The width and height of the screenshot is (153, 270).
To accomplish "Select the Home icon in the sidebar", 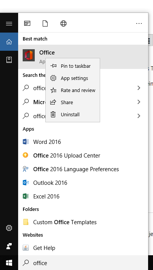I will tap(9, 42).
